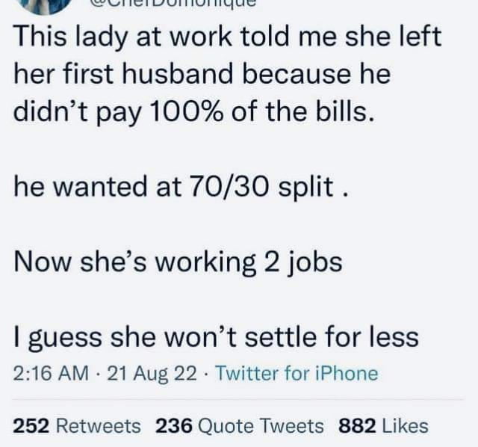Click the 236 quote tweet count number

click(x=174, y=425)
